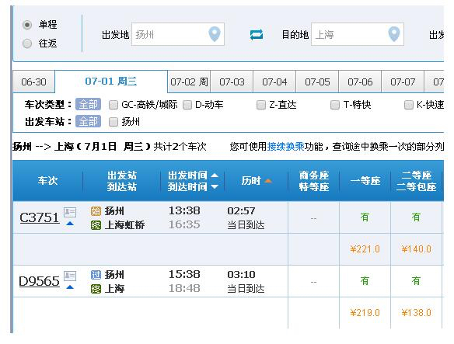Viewport: 454px width, 344px height.
Task: Check the D-动车 train type checkbox
Action: [187, 105]
